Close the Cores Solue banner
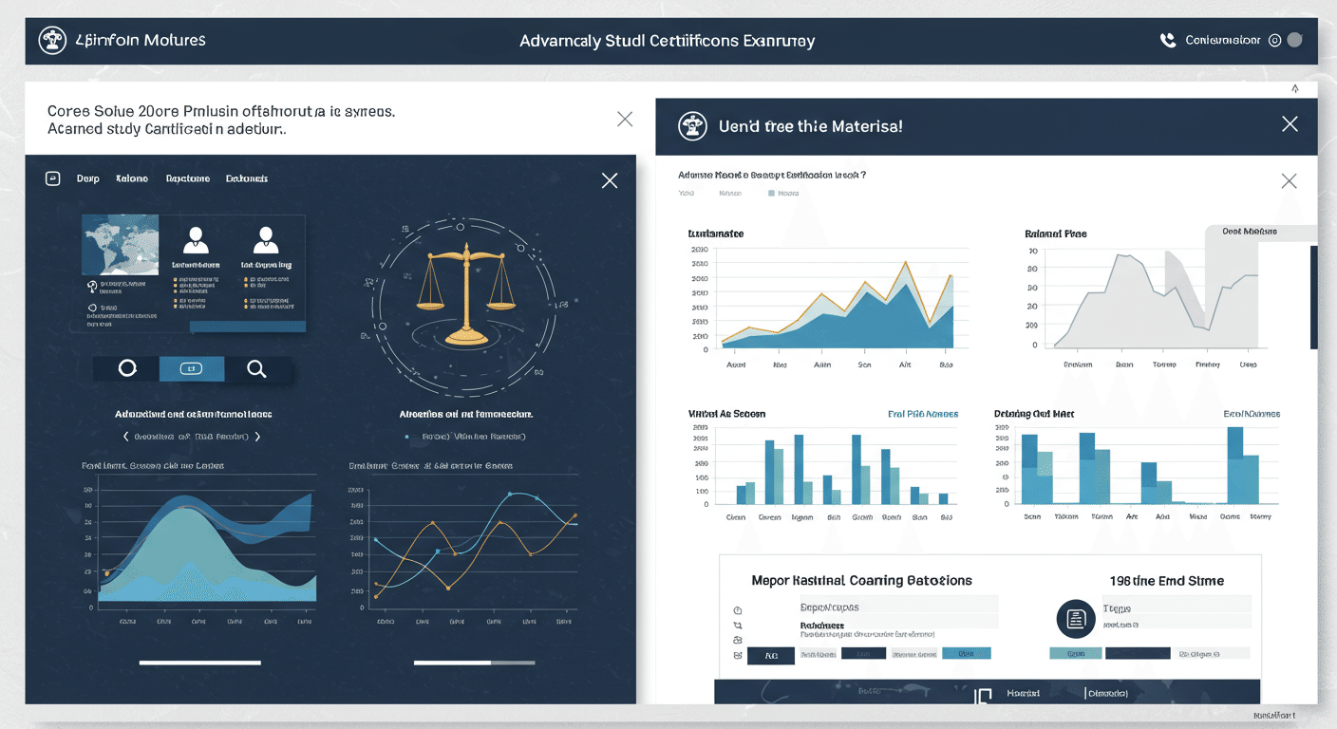This screenshot has height=729, width=1337. click(x=625, y=119)
